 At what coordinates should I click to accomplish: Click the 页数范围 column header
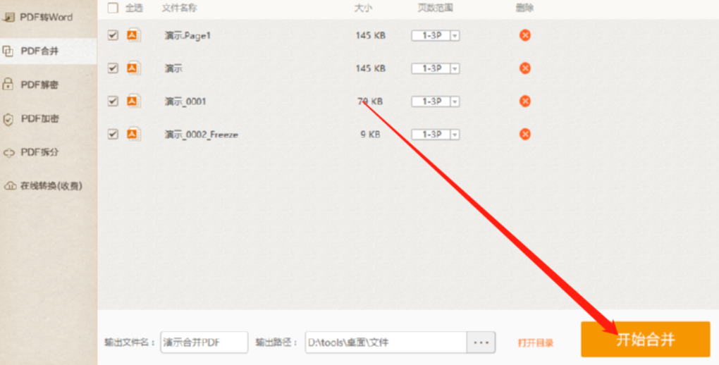(x=435, y=8)
